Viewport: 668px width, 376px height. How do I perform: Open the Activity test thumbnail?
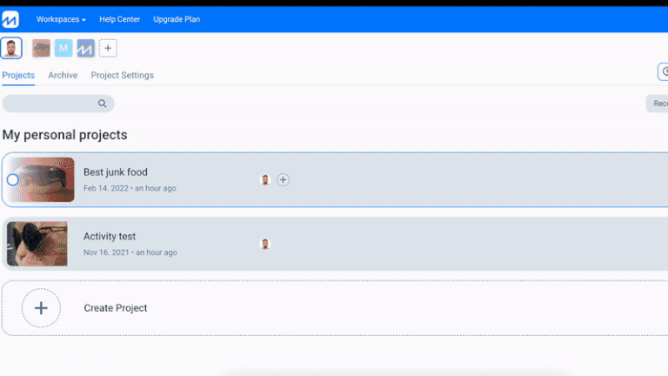pos(37,244)
